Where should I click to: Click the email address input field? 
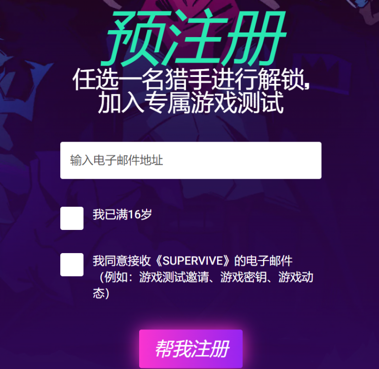tap(190, 160)
